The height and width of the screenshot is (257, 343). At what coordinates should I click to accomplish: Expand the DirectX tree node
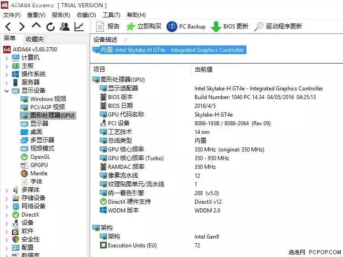click(7, 215)
